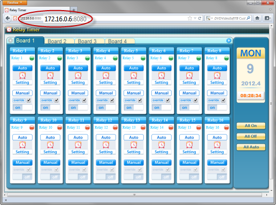This screenshot has height=205, width=276.
Task: Click Relay 14 red status indicator
Action: click(171, 128)
